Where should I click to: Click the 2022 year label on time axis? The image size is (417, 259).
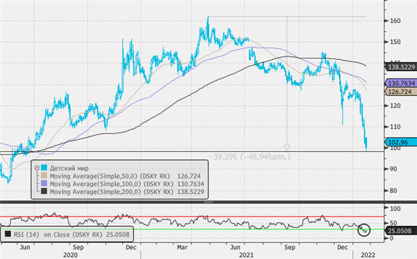(x=368, y=255)
